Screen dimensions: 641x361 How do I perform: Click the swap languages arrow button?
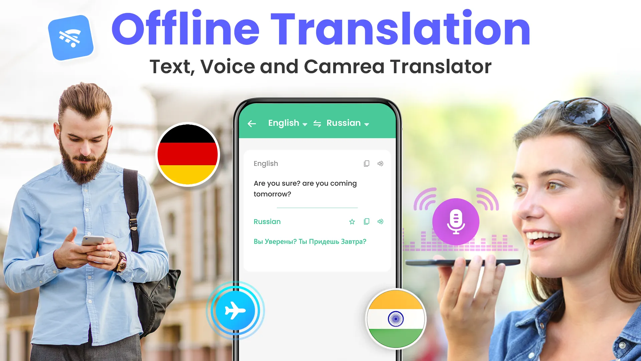[x=316, y=123]
